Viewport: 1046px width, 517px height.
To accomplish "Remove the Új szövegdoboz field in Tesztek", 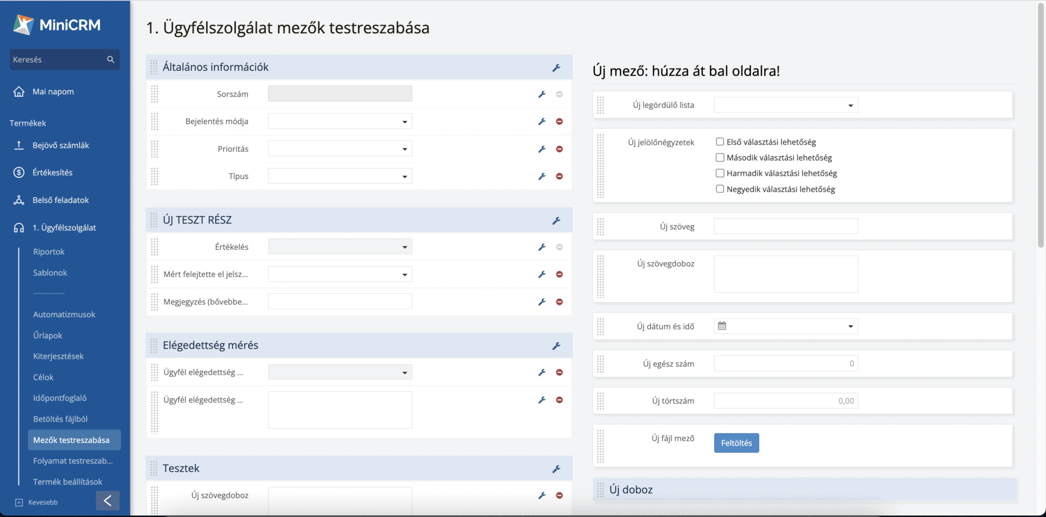I will (x=560, y=495).
